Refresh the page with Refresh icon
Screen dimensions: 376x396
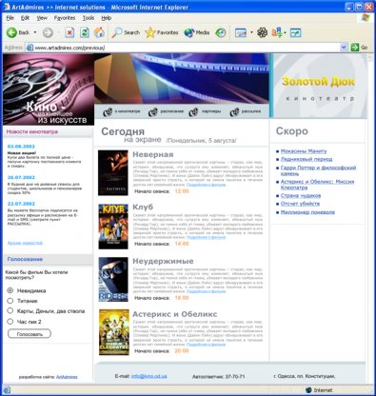pos(85,32)
